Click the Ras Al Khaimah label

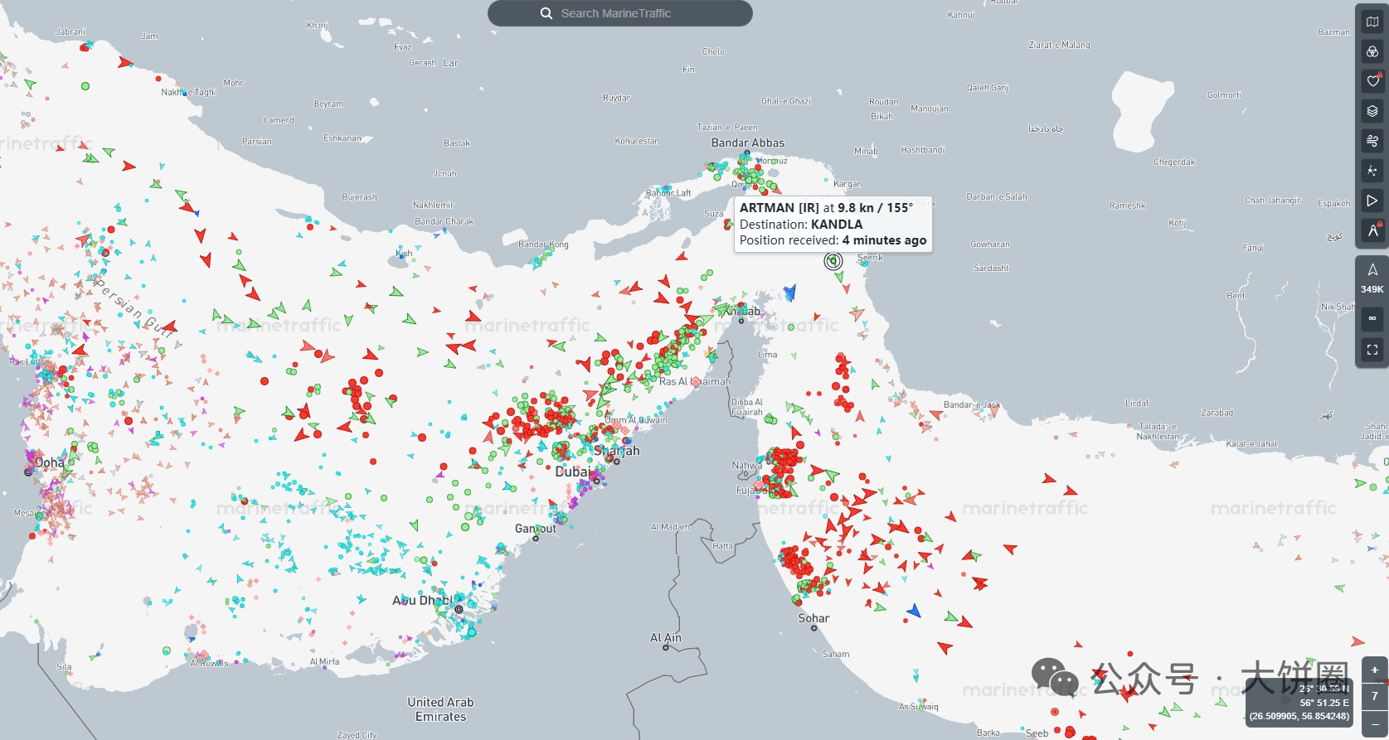pos(696,381)
